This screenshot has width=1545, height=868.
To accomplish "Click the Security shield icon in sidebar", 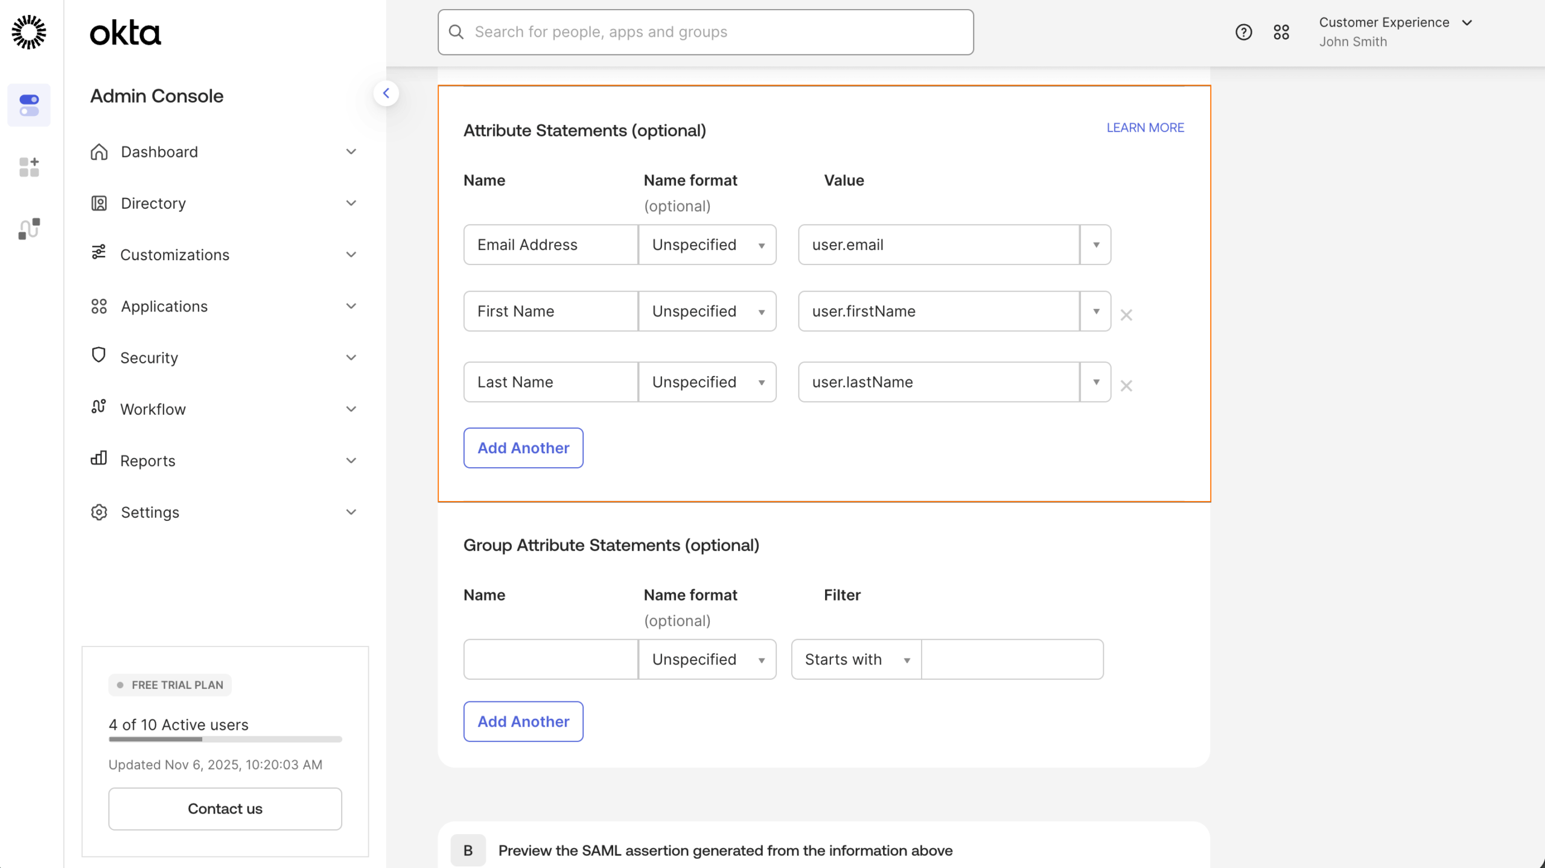I will click(x=100, y=356).
